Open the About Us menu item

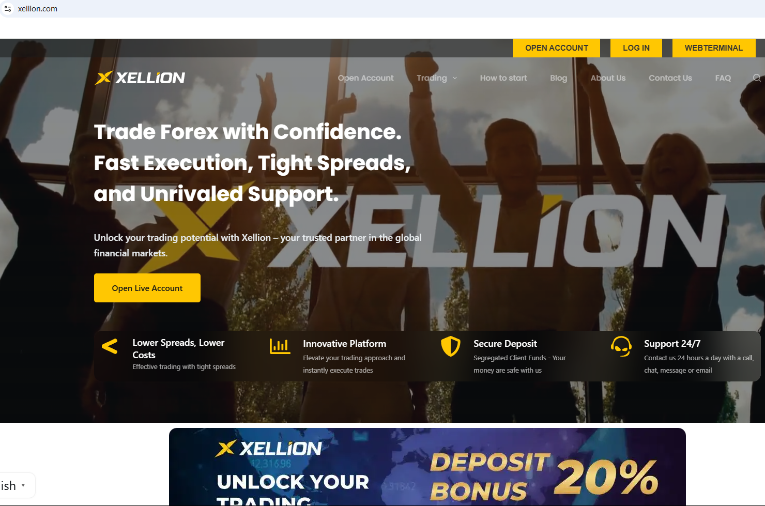(x=608, y=78)
